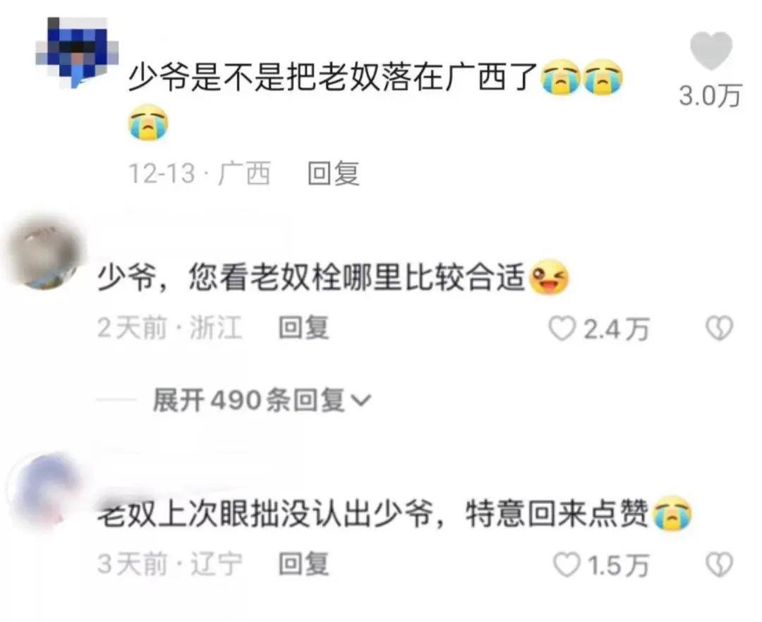762x622 pixels.
Task: Tap the heart on the 1.5万 comment
Action: (567, 565)
